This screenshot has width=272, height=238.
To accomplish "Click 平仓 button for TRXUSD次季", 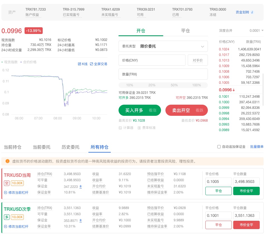I will tap(218, 225).
